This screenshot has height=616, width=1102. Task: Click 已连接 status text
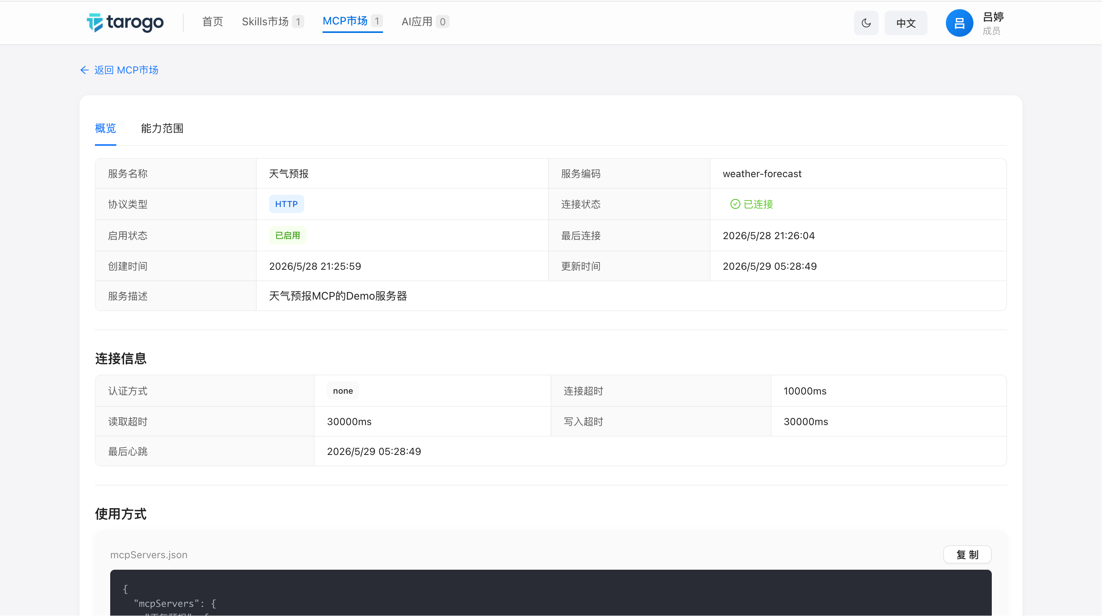tap(758, 204)
